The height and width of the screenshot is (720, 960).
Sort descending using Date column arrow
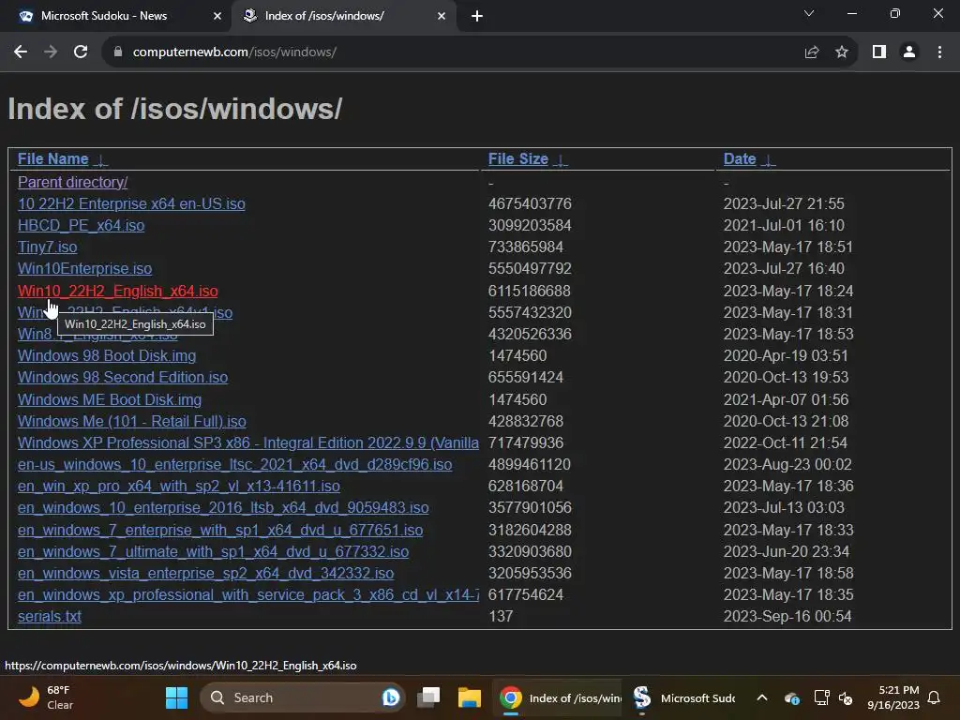(769, 160)
